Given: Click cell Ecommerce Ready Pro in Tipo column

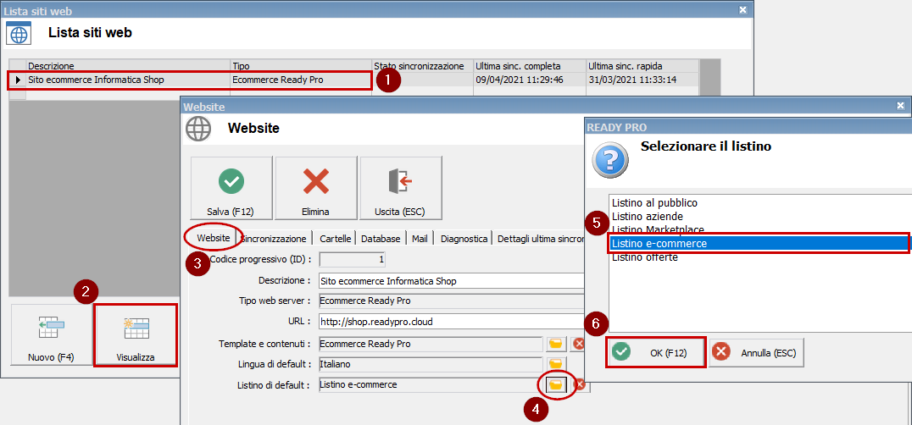Looking at the screenshot, I should [301, 80].
